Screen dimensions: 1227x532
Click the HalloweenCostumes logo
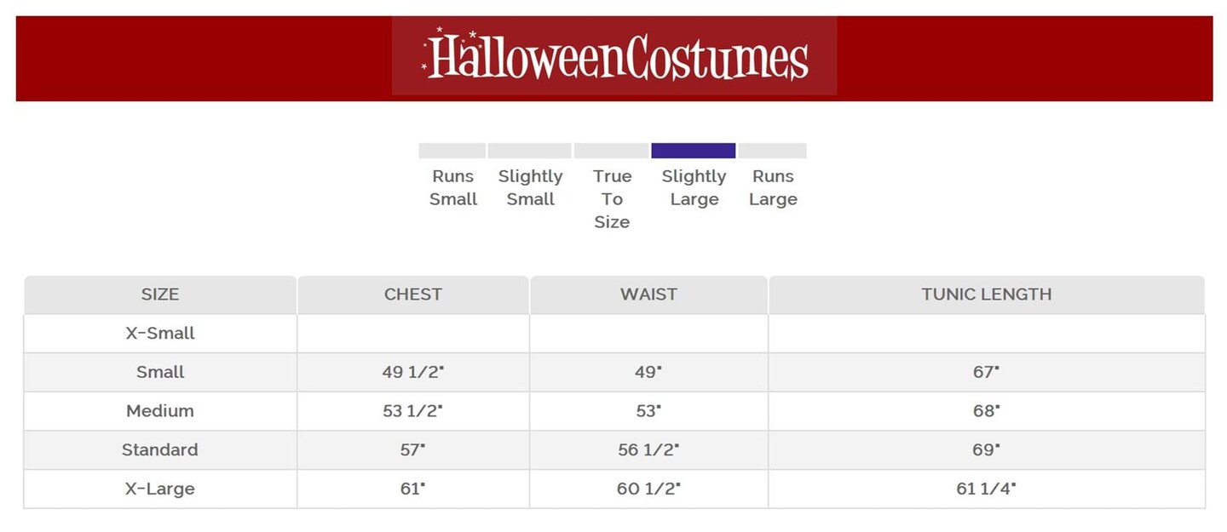tap(614, 57)
